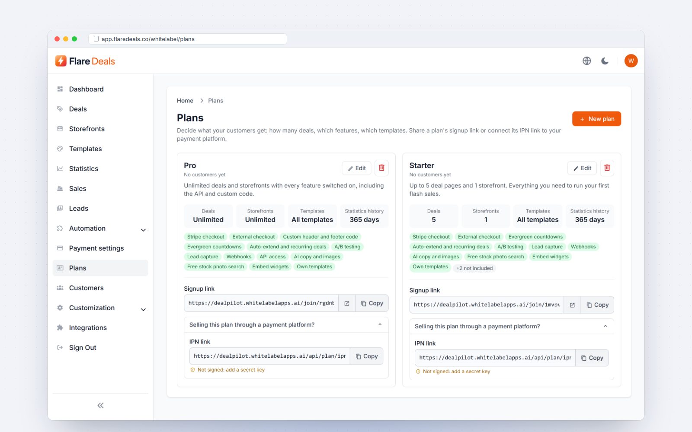Copy the Pro IPN link
This screenshot has width=692, height=432.
(x=367, y=356)
